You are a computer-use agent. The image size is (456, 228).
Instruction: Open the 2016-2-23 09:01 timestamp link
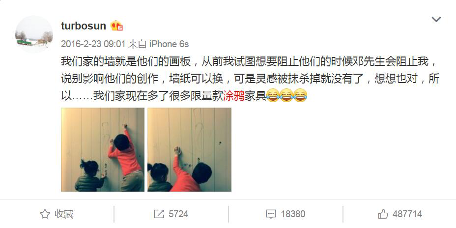[x=93, y=44]
